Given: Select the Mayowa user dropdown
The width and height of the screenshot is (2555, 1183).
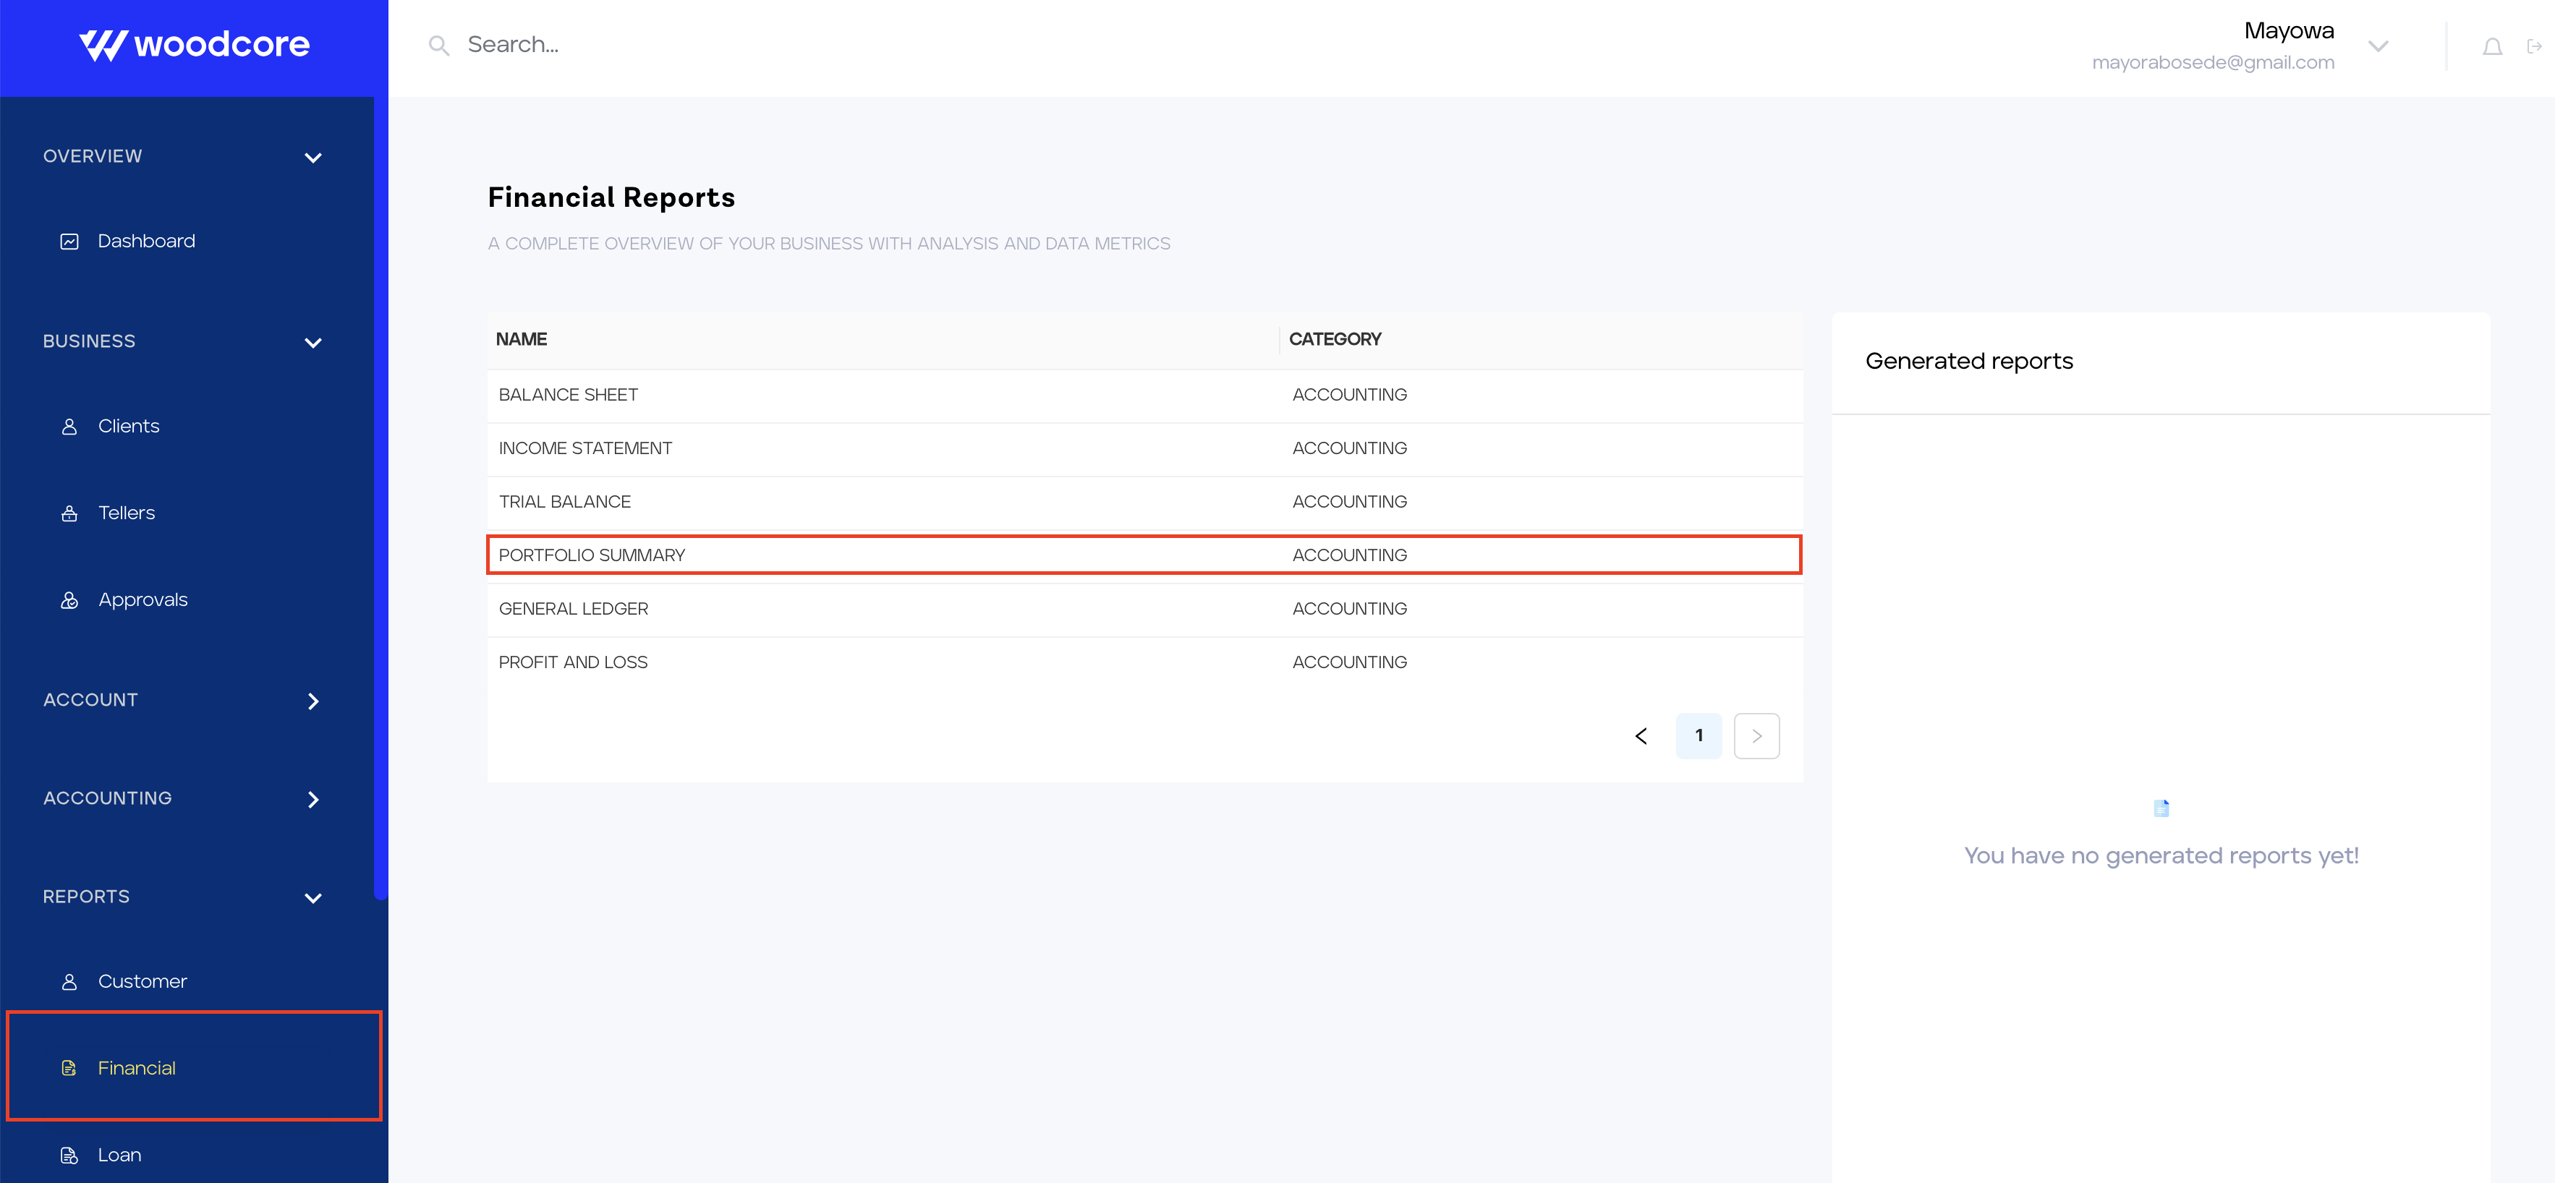Looking at the screenshot, I should [x=2379, y=44].
